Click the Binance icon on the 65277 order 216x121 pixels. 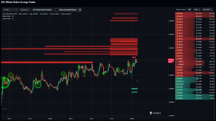pyautogui.click(x=178, y=30)
